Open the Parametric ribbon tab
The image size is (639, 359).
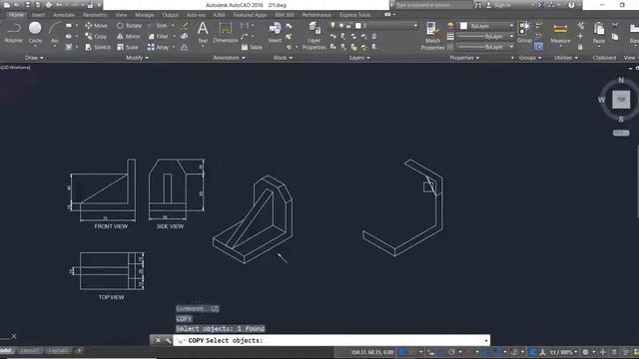(95, 15)
